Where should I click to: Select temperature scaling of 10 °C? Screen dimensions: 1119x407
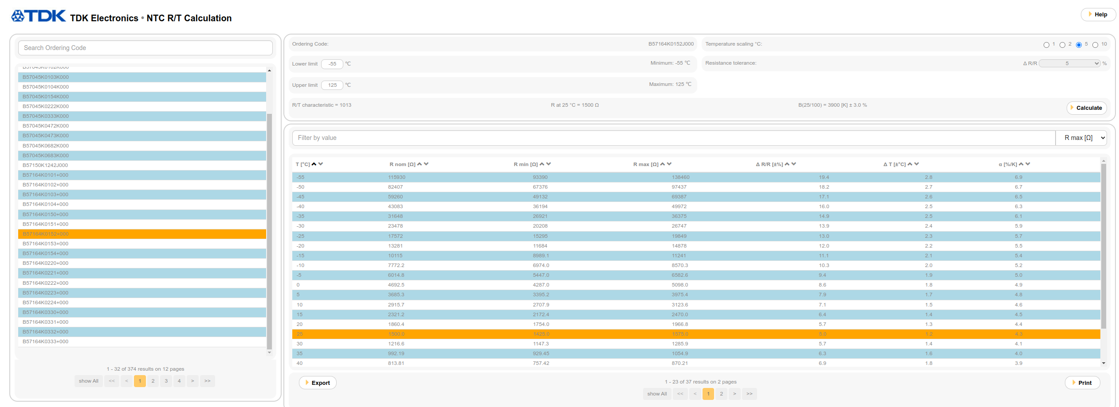1095,45
